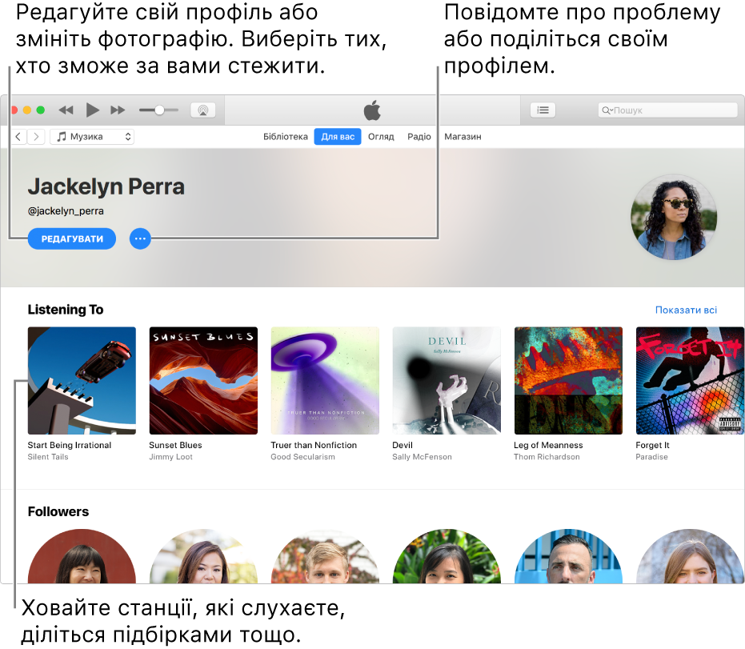Go forward with the right chevron
Image resolution: width=745 pixels, height=649 pixels.
[36, 137]
